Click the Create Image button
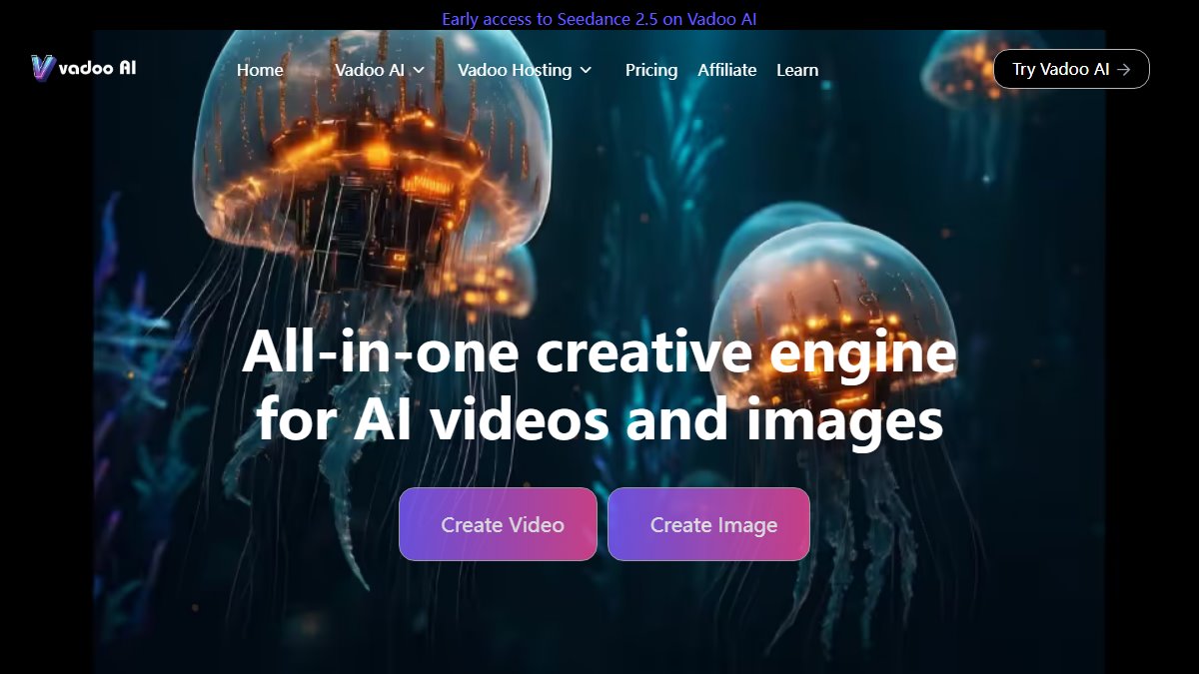 [x=708, y=524]
